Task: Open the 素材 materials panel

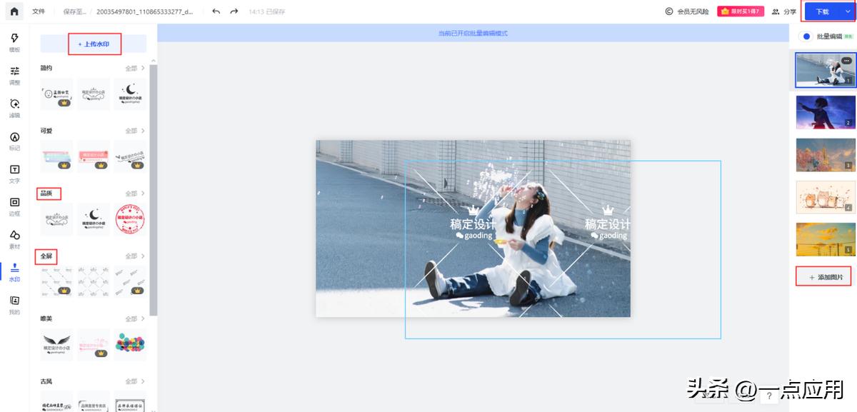Action: [14, 239]
